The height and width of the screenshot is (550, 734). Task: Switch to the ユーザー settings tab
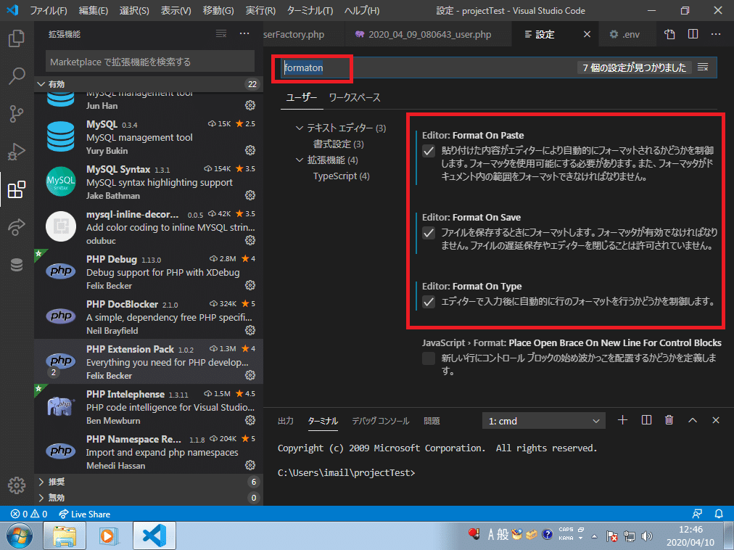pyautogui.click(x=301, y=97)
